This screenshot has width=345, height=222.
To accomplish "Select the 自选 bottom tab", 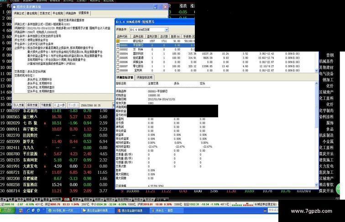I will pyautogui.click(x=67, y=199).
